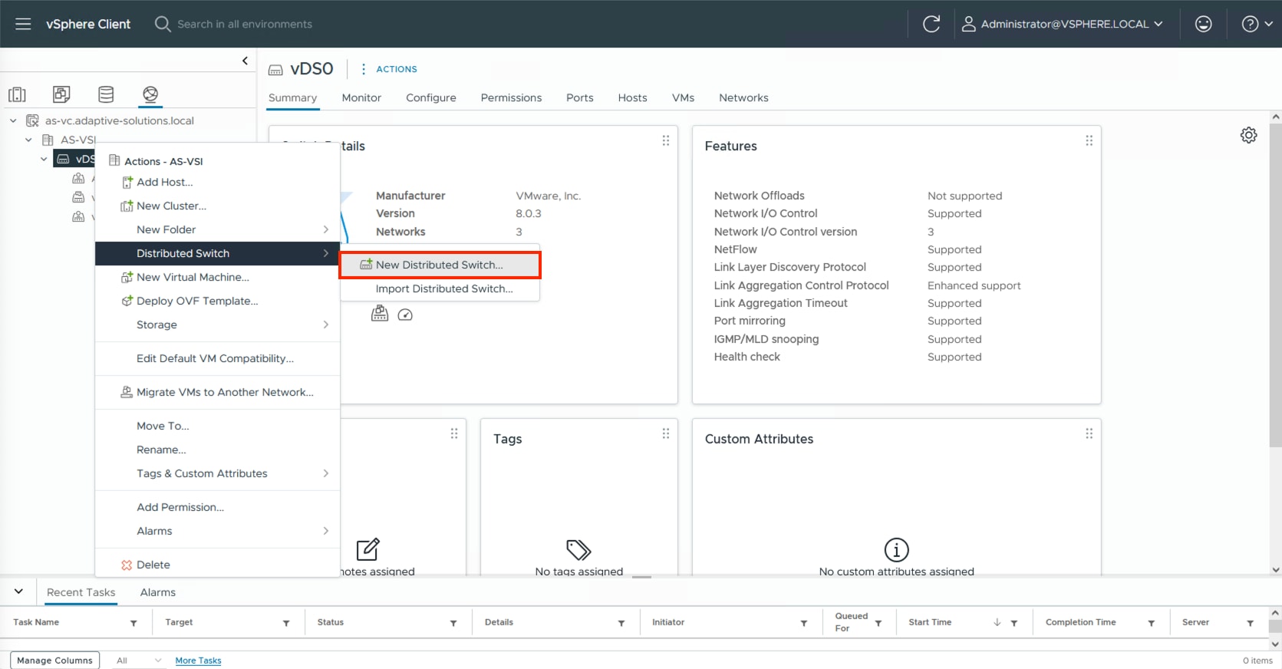Collapse the AS-VSI datacenter tree node
This screenshot has height=669, width=1282.
point(28,140)
